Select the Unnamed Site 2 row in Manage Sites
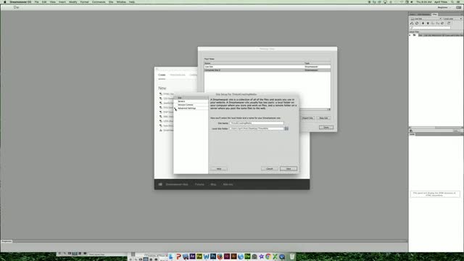 [x=268, y=70]
